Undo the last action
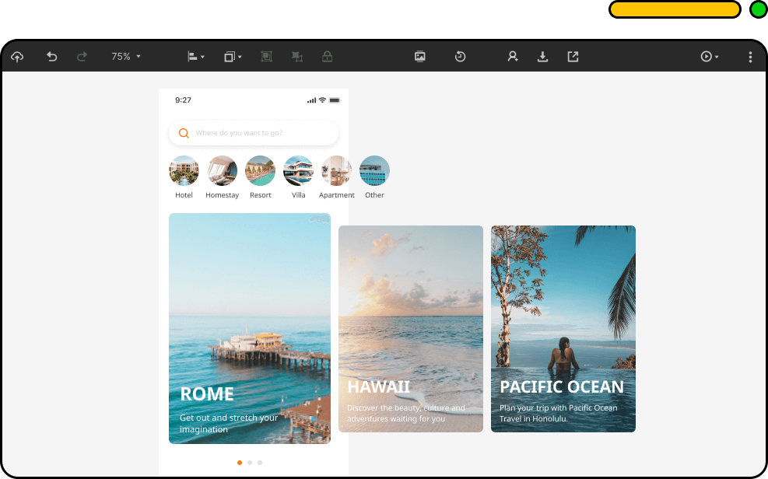768x479 pixels. point(51,57)
